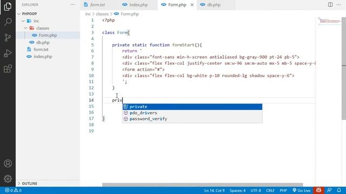The width and height of the screenshot is (346, 194).
Task: Open the Search view in activity bar
Action: (x=8, y=22)
